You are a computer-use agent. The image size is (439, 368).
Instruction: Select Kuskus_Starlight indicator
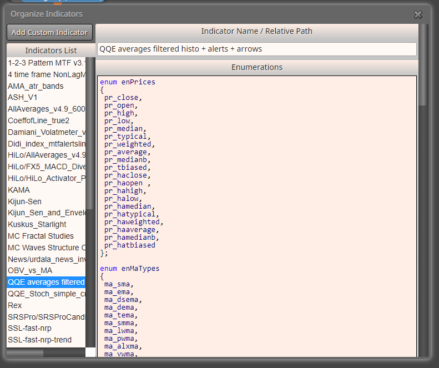pos(46,224)
